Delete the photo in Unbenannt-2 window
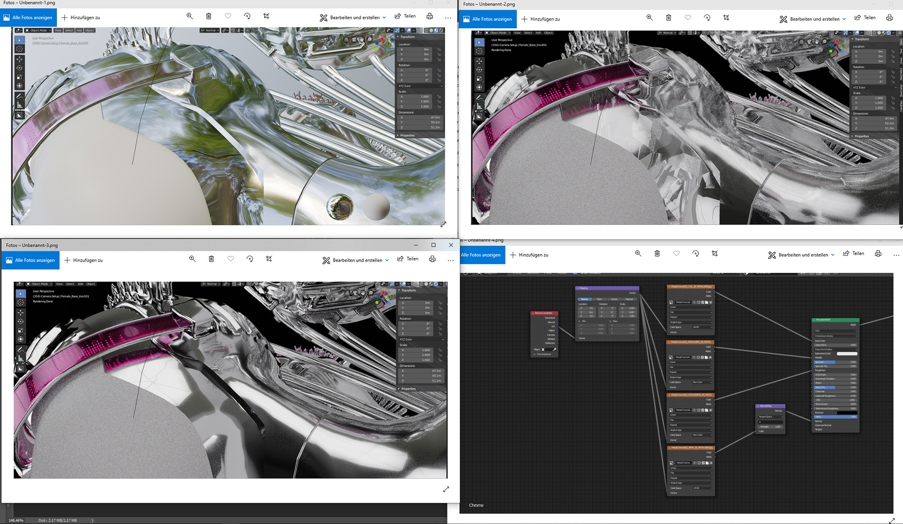903x524 pixels. (669, 18)
